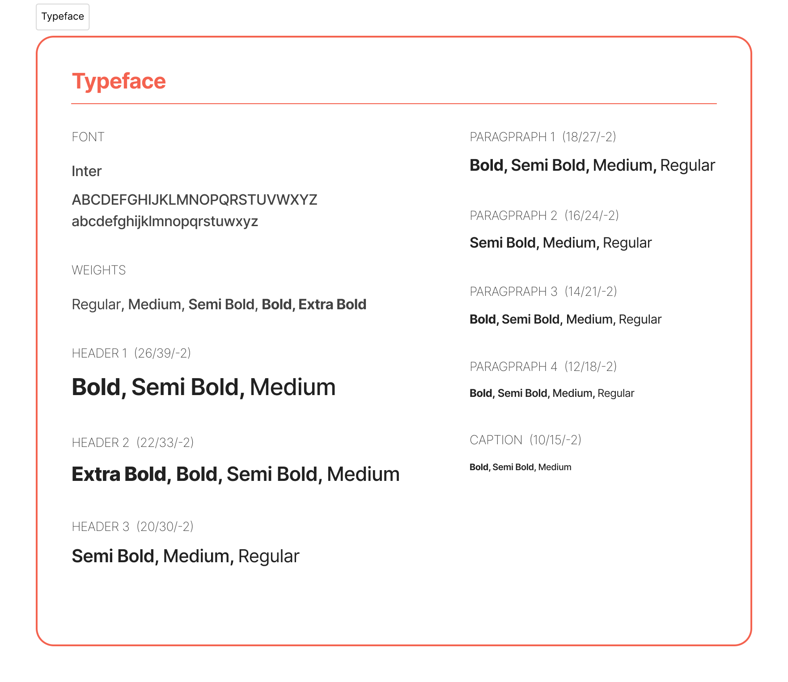Click the sample text under HEADER 3

tap(186, 556)
